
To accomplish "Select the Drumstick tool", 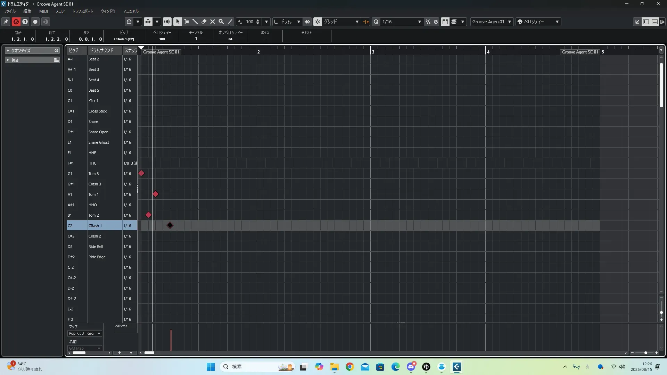I will click(x=195, y=22).
